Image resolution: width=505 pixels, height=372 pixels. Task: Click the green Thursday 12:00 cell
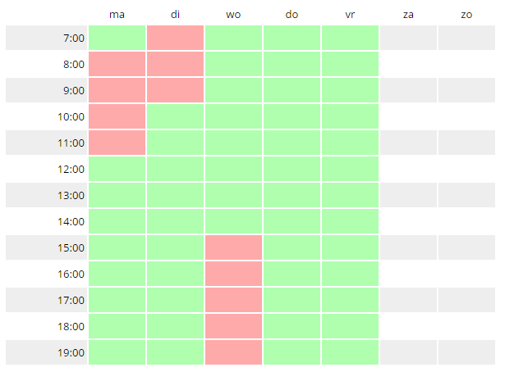point(292,169)
